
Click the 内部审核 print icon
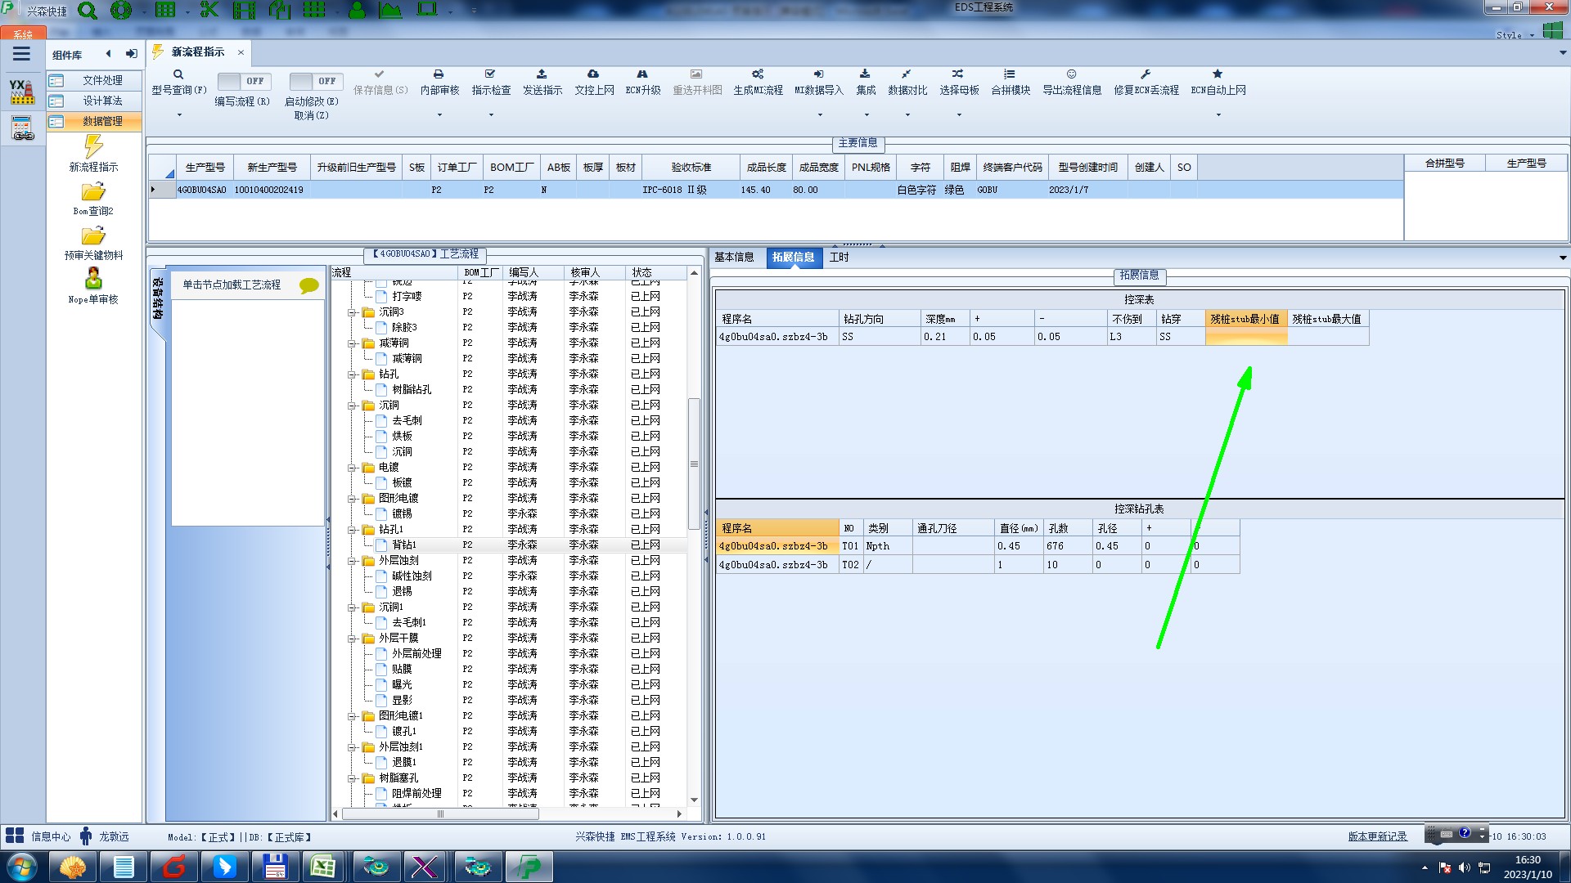pyautogui.click(x=439, y=74)
